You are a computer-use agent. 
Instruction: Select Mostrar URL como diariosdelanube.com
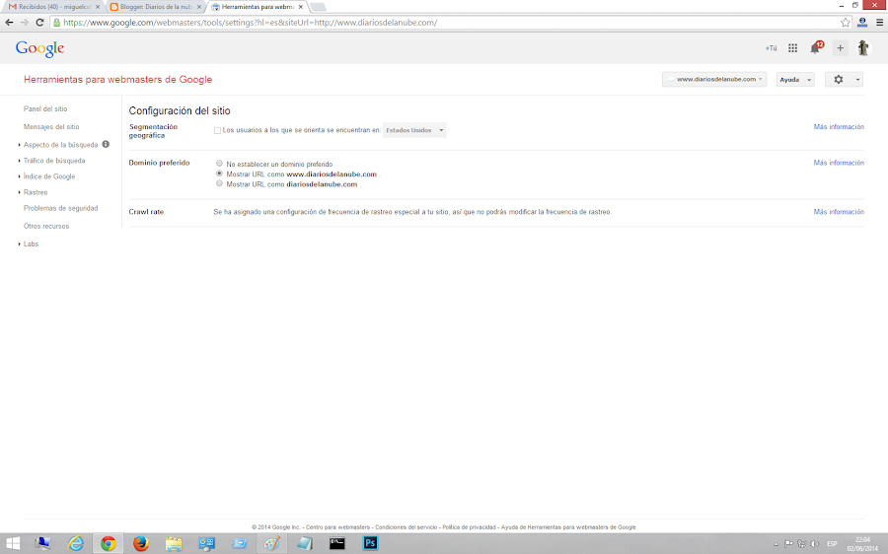coord(219,183)
